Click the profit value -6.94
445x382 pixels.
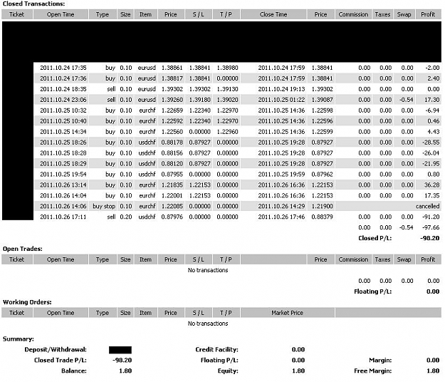[432, 110]
